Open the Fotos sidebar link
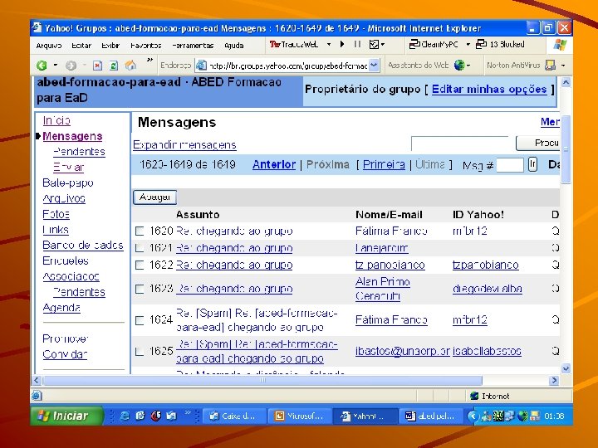 tap(56, 214)
